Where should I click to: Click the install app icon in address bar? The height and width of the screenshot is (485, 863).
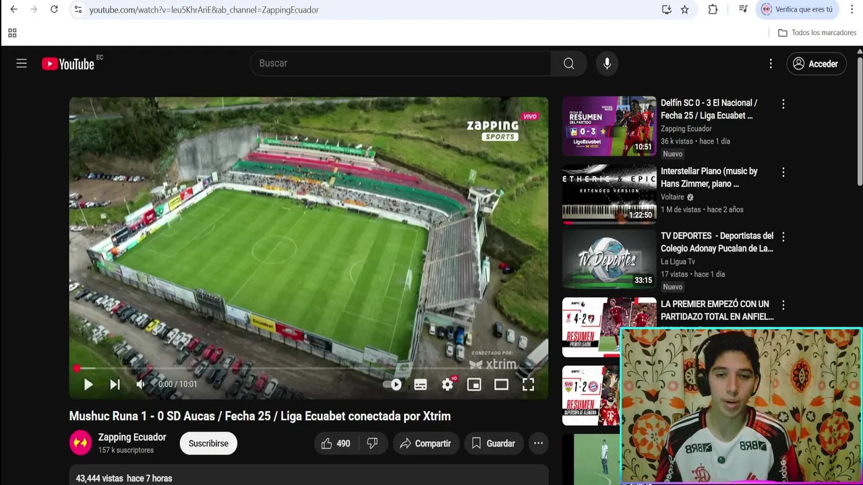click(x=666, y=9)
